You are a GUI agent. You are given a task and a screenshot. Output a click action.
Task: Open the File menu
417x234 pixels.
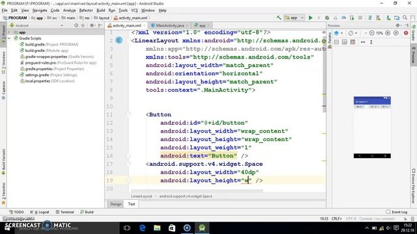pos(5,10)
